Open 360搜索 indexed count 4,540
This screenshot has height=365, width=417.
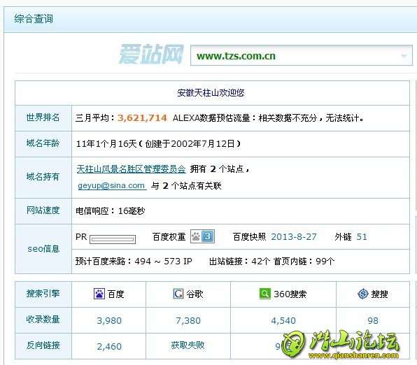pos(283,321)
